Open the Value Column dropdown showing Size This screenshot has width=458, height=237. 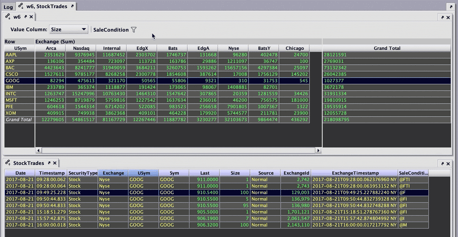click(68, 30)
